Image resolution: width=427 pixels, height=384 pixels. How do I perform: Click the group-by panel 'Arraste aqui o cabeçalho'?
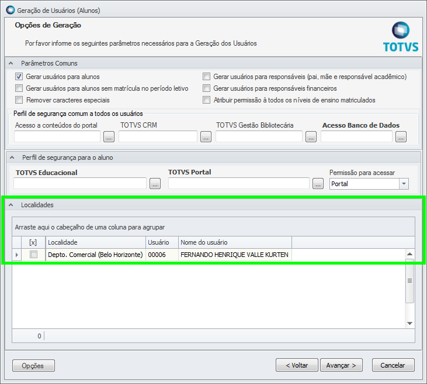pos(213,227)
